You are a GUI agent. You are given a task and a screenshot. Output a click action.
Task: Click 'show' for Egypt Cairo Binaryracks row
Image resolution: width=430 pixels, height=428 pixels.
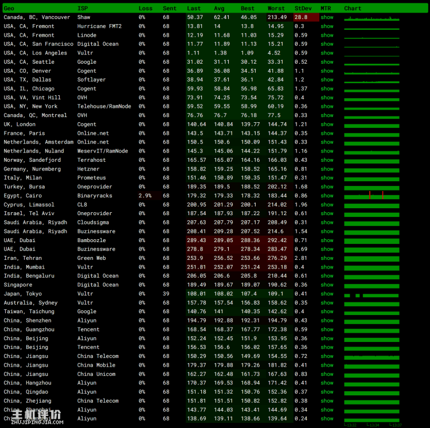click(x=327, y=196)
